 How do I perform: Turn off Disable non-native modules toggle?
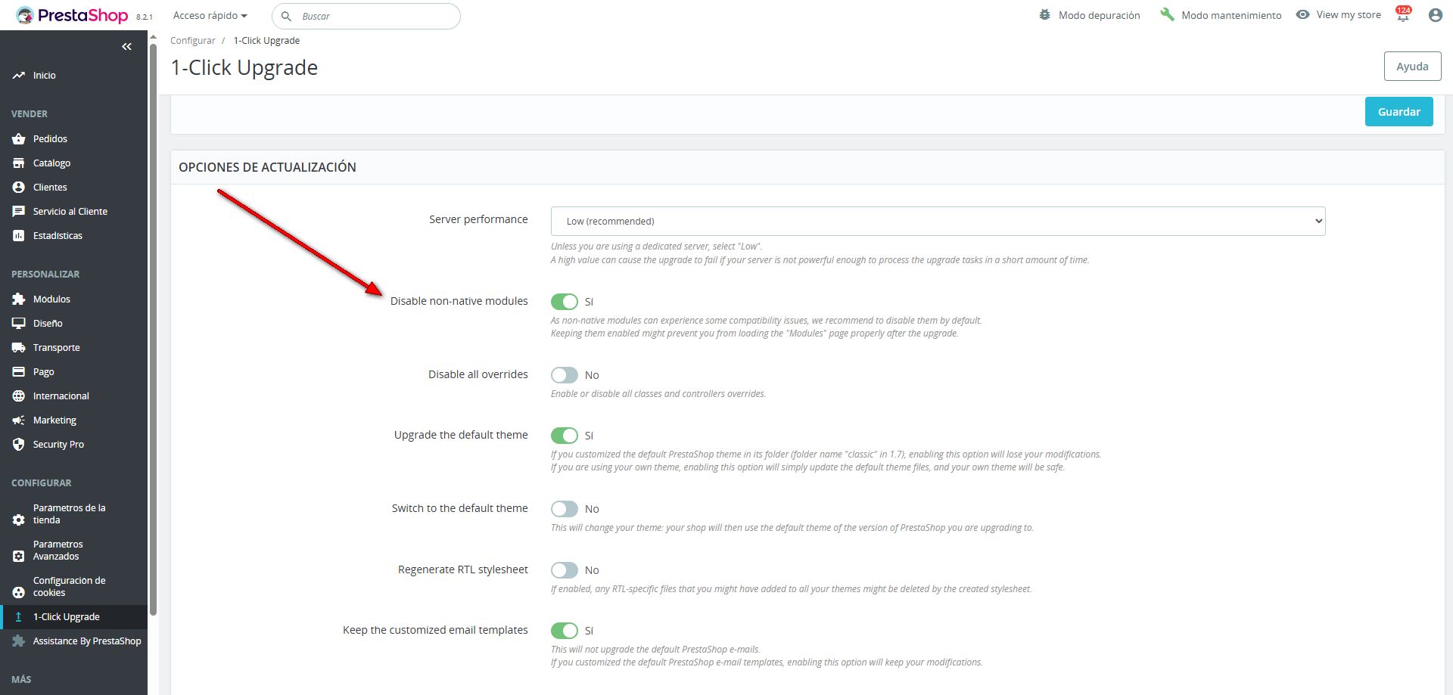coord(565,302)
